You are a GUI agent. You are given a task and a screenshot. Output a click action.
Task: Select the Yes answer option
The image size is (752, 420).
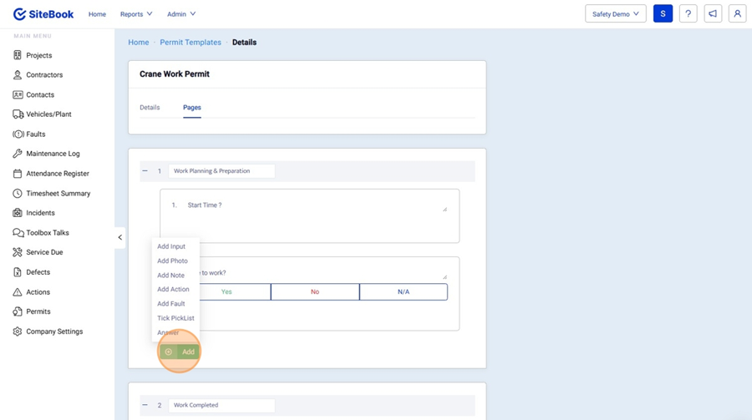(x=226, y=291)
